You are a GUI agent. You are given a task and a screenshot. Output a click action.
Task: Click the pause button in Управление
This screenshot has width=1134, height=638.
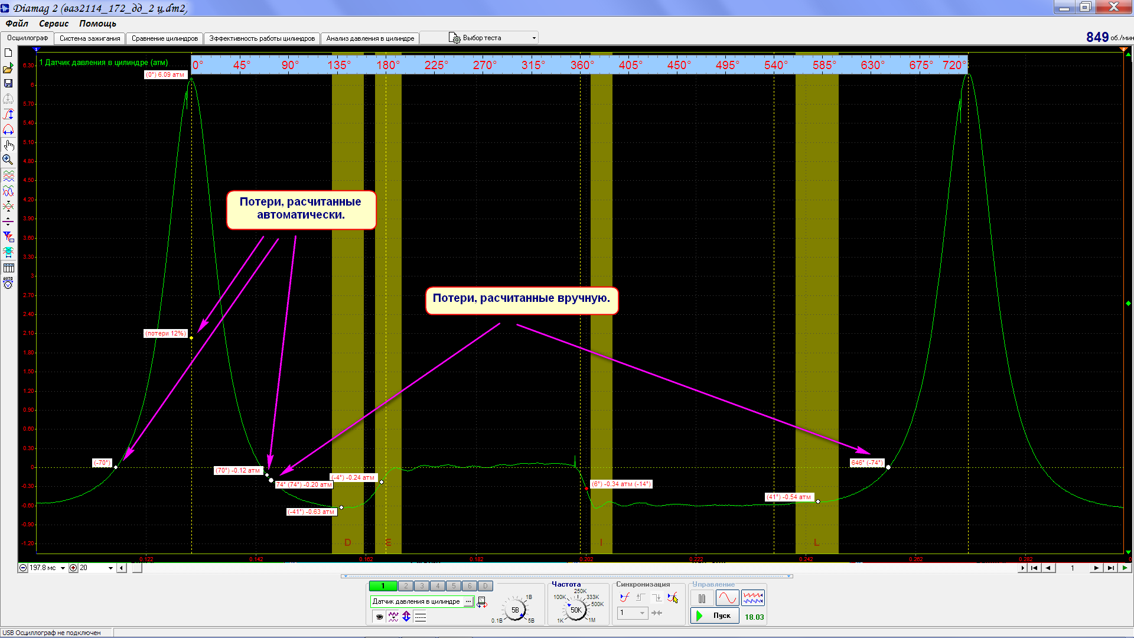click(702, 598)
